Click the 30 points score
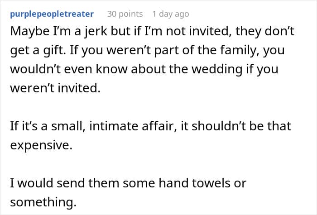The width and height of the screenshot is (317, 215). tap(125, 14)
